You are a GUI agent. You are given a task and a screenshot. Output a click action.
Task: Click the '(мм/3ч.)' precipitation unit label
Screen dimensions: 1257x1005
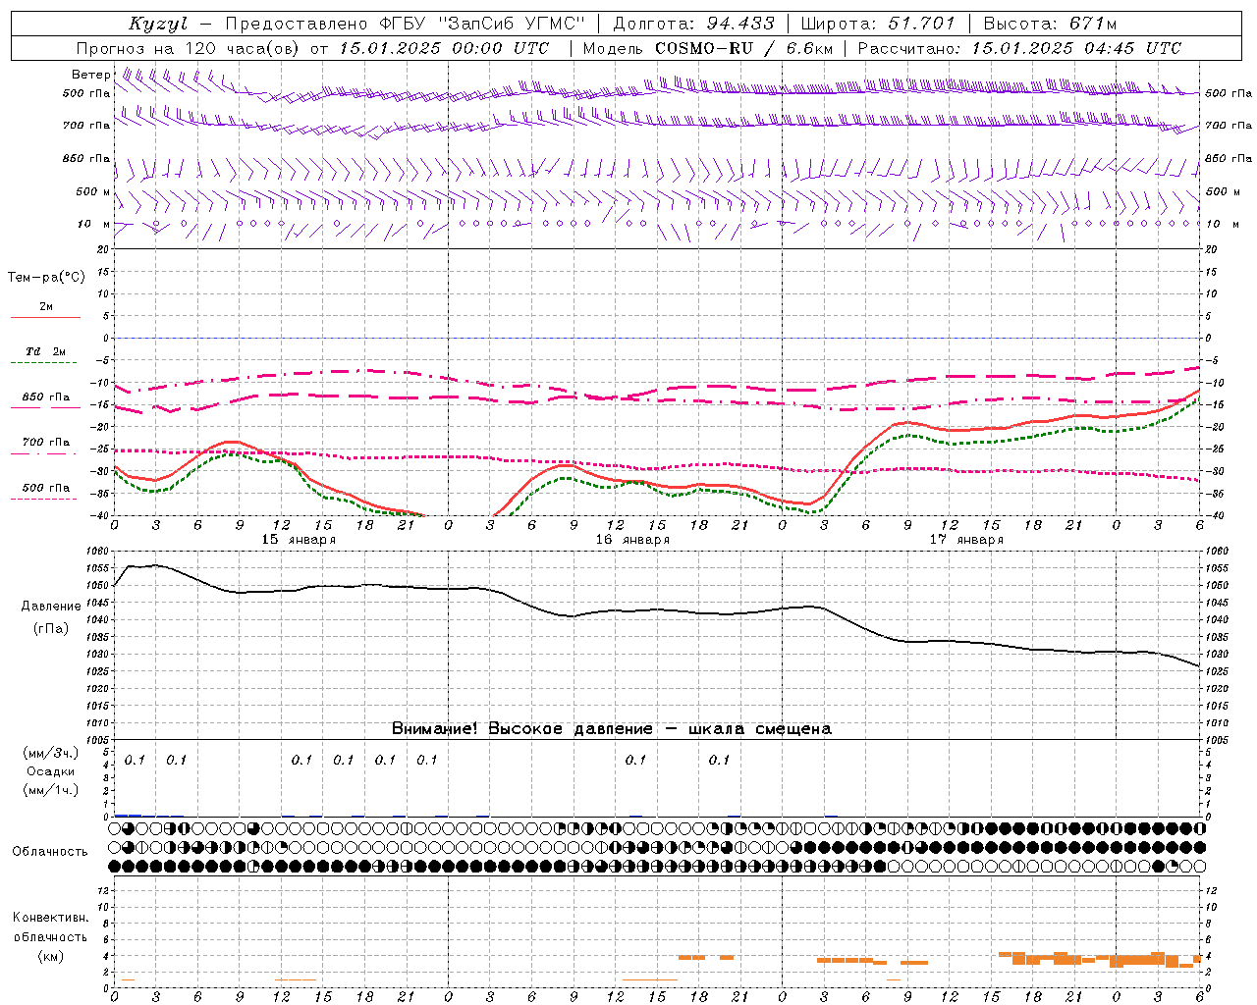click(51, 753)
